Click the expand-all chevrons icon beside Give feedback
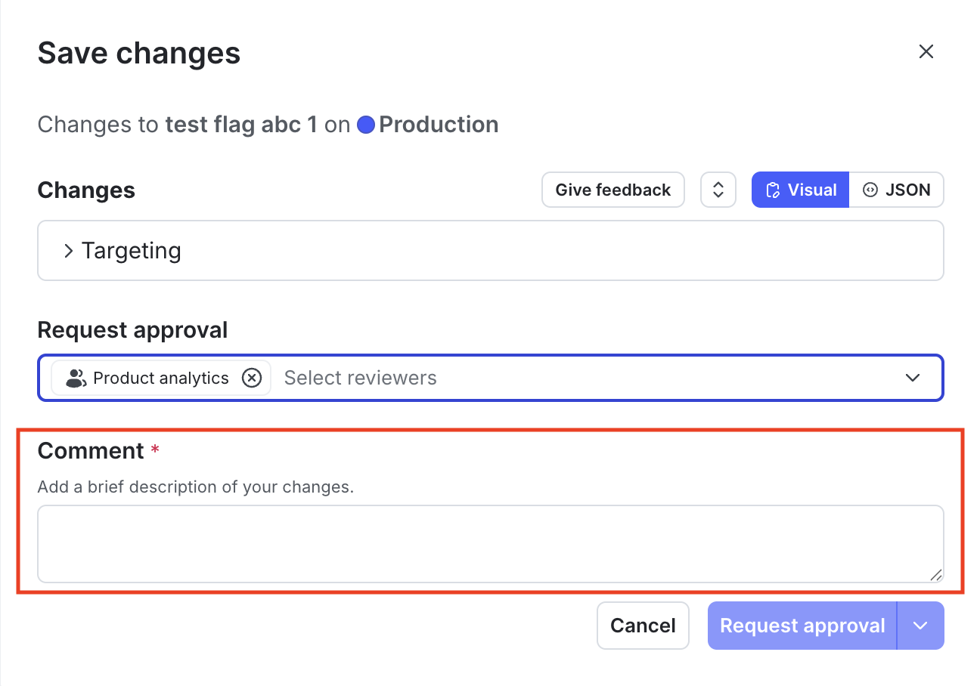 [718, 190]
